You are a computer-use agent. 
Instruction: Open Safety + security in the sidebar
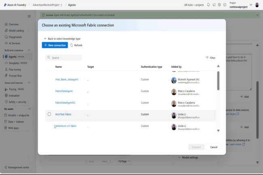15,102
